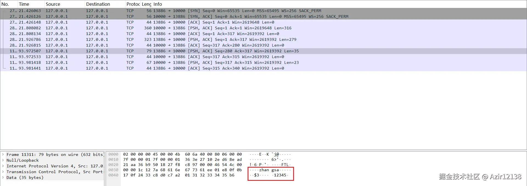527x186 pixels.
Task: Click hex bytes '02 00 00 00 45 00 00 4b'
Action: click(x=152, y=154)
